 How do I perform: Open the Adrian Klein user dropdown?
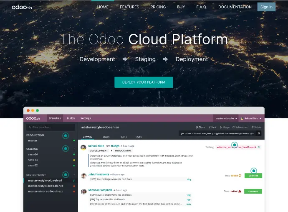pos(251,118)
